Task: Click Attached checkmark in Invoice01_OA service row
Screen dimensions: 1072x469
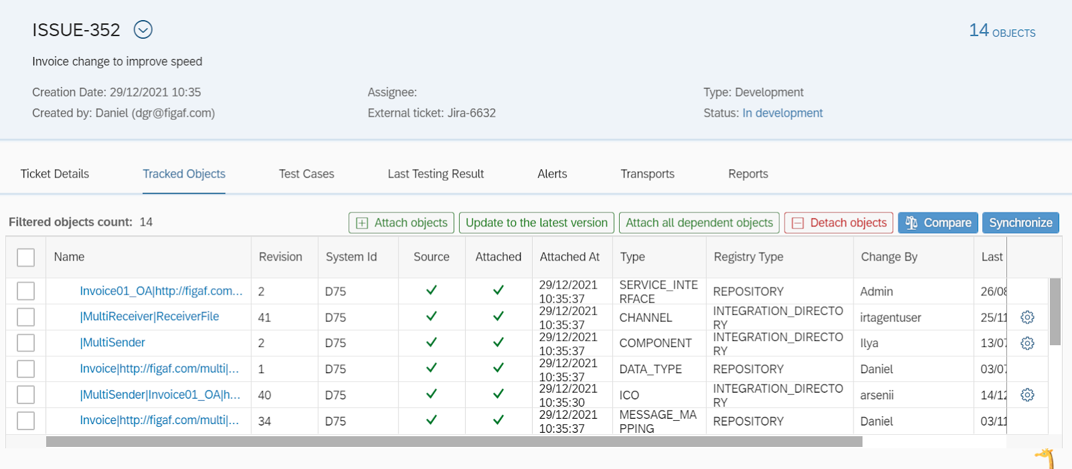Action: pos(498,290)
